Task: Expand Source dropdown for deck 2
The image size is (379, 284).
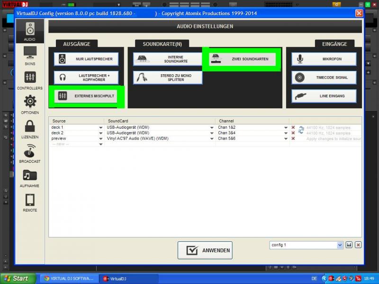Action: [101, 133]
